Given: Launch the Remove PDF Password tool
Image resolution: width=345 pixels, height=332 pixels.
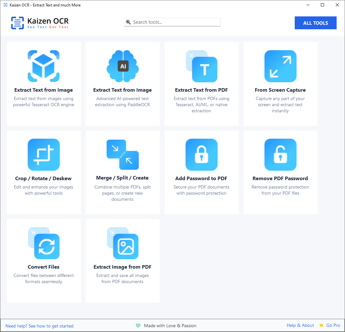Looking at the screenshot, I should (280, 172).
